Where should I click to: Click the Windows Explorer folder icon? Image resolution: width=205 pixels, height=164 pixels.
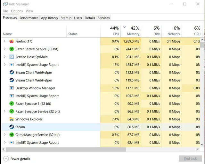coord(12,119)
